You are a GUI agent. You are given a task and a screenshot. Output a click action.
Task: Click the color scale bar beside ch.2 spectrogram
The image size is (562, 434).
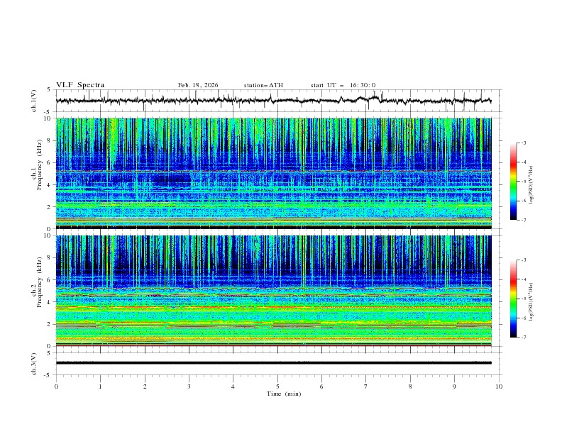tap(513, 299)
